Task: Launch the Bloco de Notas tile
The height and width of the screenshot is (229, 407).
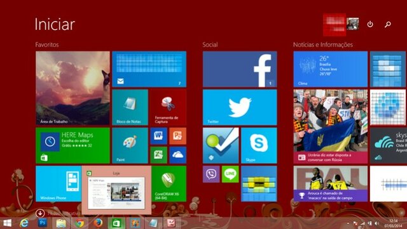Action: tap(130, 107)
